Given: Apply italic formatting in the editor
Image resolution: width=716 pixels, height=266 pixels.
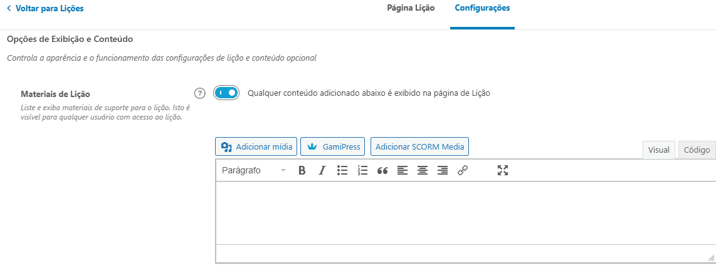Looking at the screenshot, I should pos(322,170).
